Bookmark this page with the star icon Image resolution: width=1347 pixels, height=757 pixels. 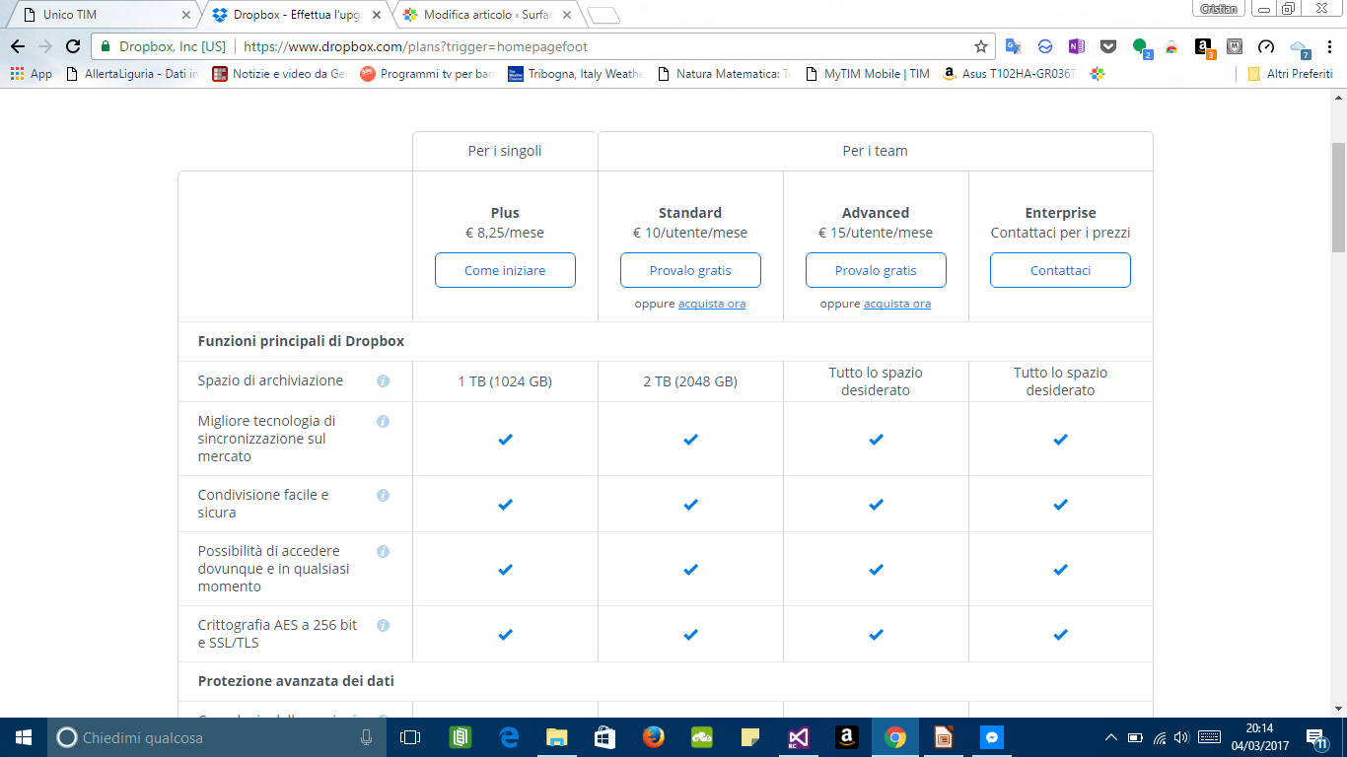coord(980,46)
